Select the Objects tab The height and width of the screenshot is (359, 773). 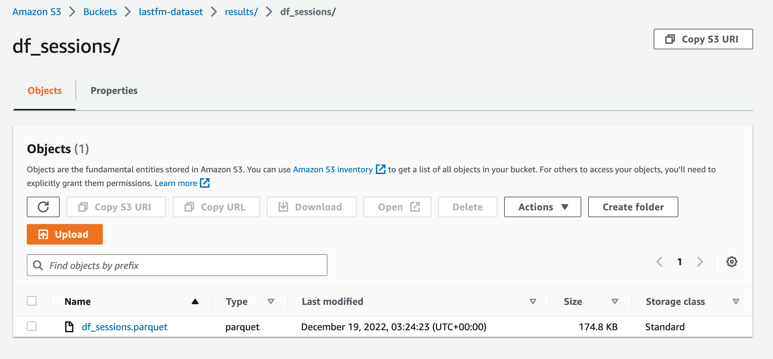click(x=45, y=90)
